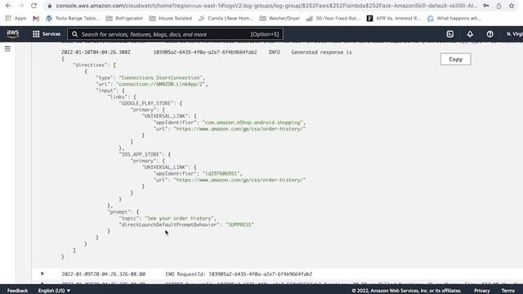Open the help question mark icon
Screen dimensions: 523x294
click(x=489, y=34)
